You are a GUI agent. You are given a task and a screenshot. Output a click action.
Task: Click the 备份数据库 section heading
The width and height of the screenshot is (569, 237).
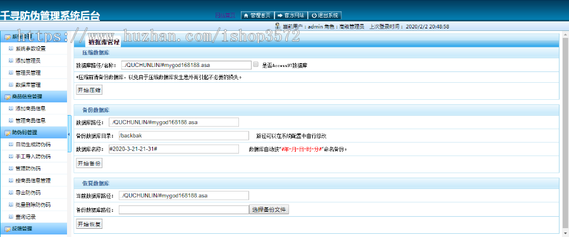coord(96,110)
